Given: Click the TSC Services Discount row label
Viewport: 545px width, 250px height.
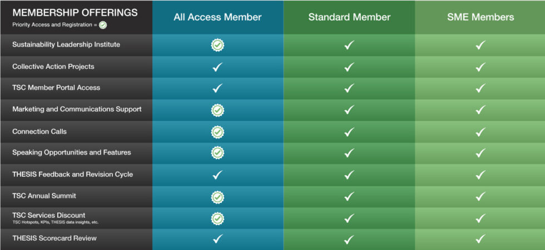Looking at the screenshot, I should [x=49, y=216].
